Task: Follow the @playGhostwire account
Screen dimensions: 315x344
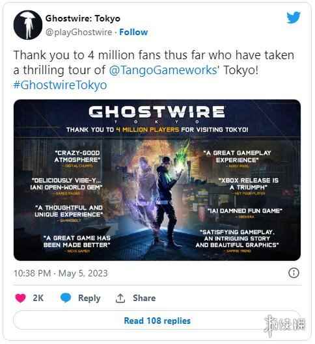Action: (133, 33)
